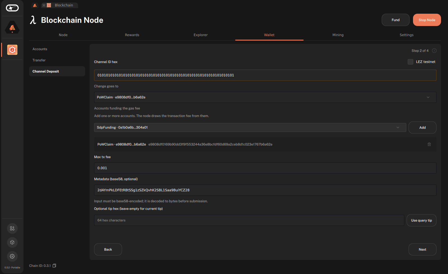Click the cube package icon in sidebar

(x=12, y=242)
